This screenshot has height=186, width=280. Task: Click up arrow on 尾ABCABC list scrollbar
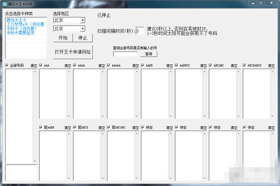(x=136, y=133)
